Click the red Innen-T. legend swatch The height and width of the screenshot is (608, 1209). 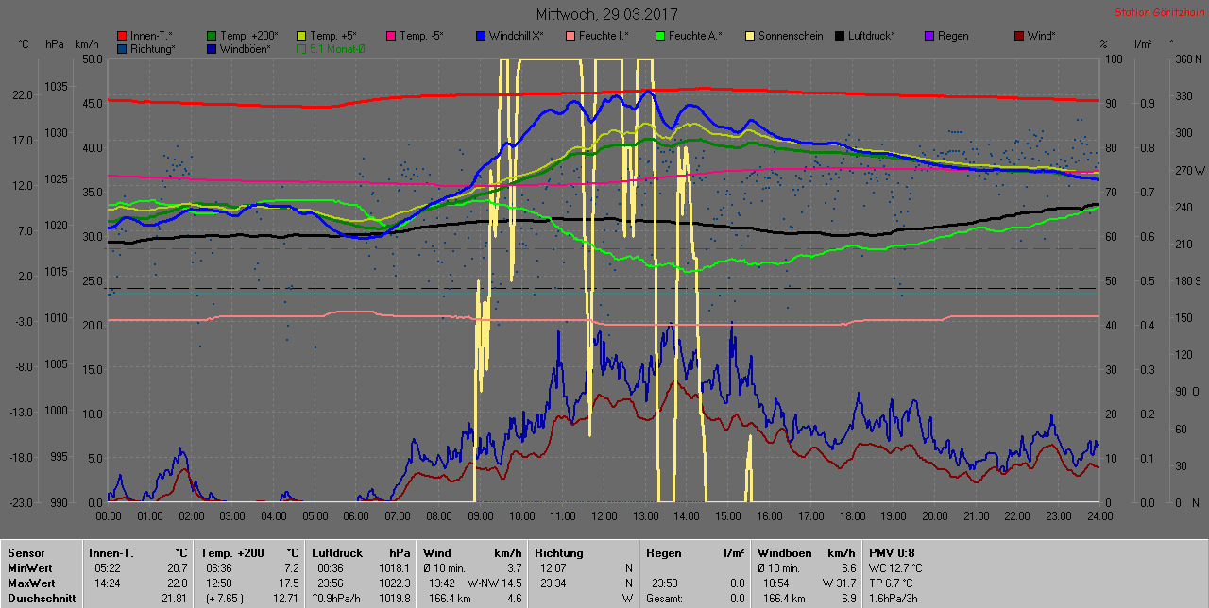point(122,36)
